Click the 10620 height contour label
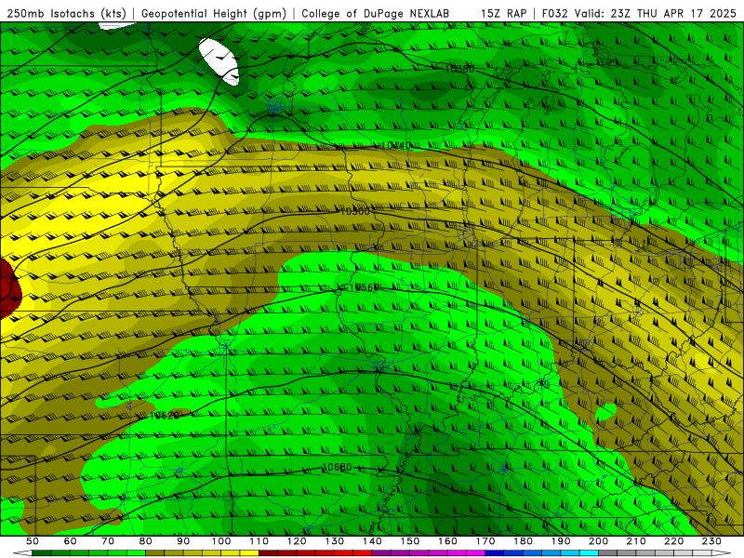744x558 pixels. click(x=165, y=416)
